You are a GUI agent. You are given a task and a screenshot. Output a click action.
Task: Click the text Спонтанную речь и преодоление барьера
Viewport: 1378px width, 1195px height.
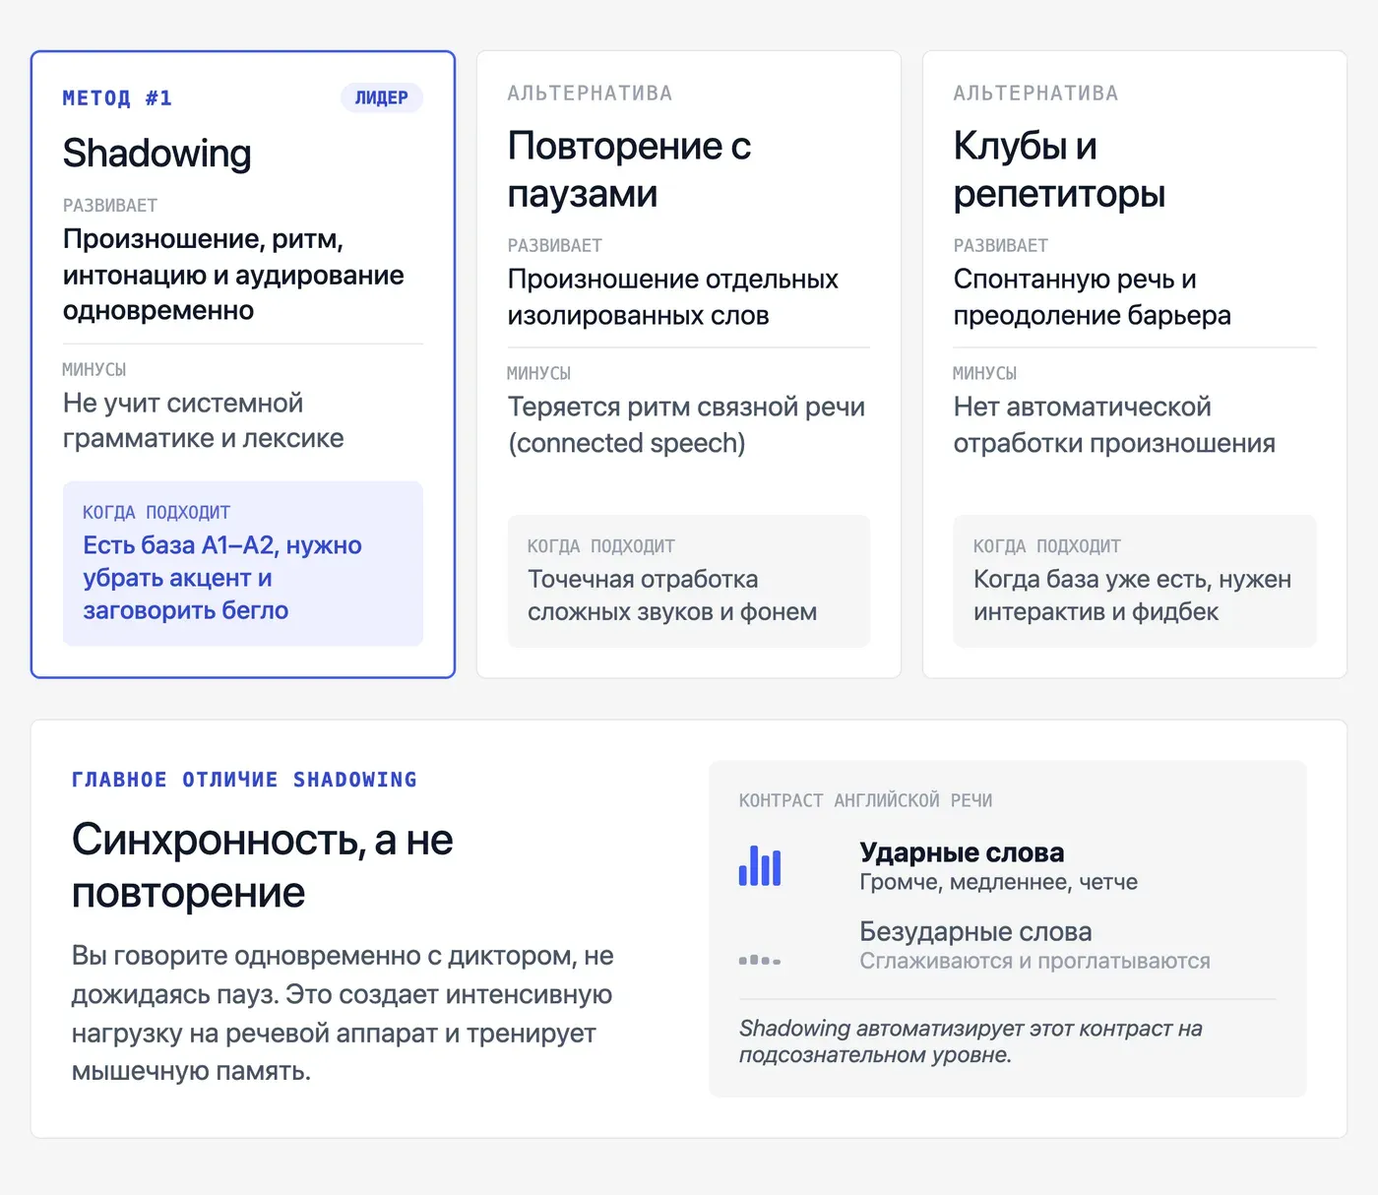[1093, 297]
